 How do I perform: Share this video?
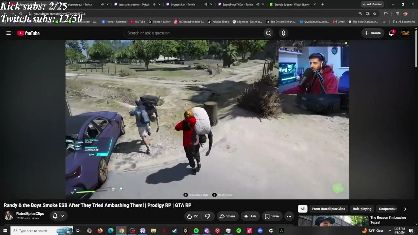click(227, 216)
